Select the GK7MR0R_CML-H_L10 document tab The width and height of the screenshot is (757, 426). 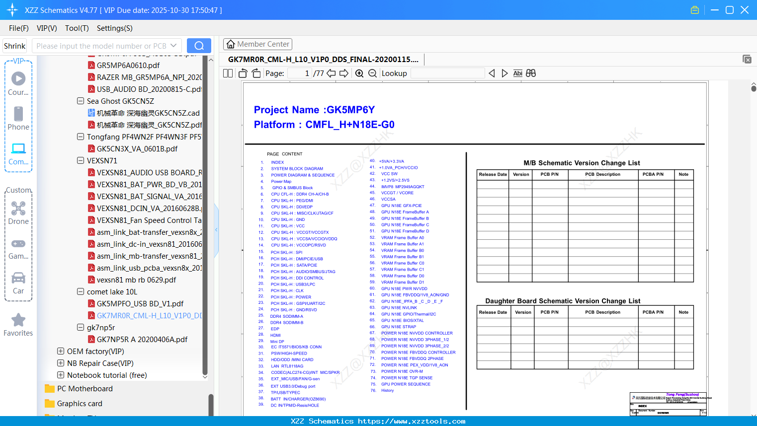coord(323,60)
